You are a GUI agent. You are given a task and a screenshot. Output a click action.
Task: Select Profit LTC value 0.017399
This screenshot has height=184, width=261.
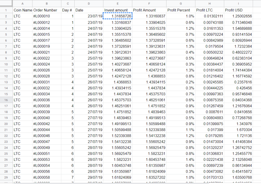tap(210, 130)
